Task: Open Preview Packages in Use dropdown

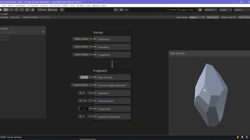Action: 181,10
